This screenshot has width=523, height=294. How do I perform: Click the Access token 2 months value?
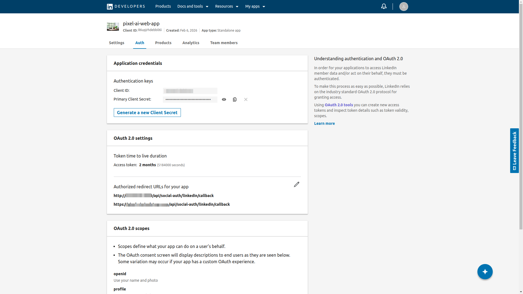(148, 165)
